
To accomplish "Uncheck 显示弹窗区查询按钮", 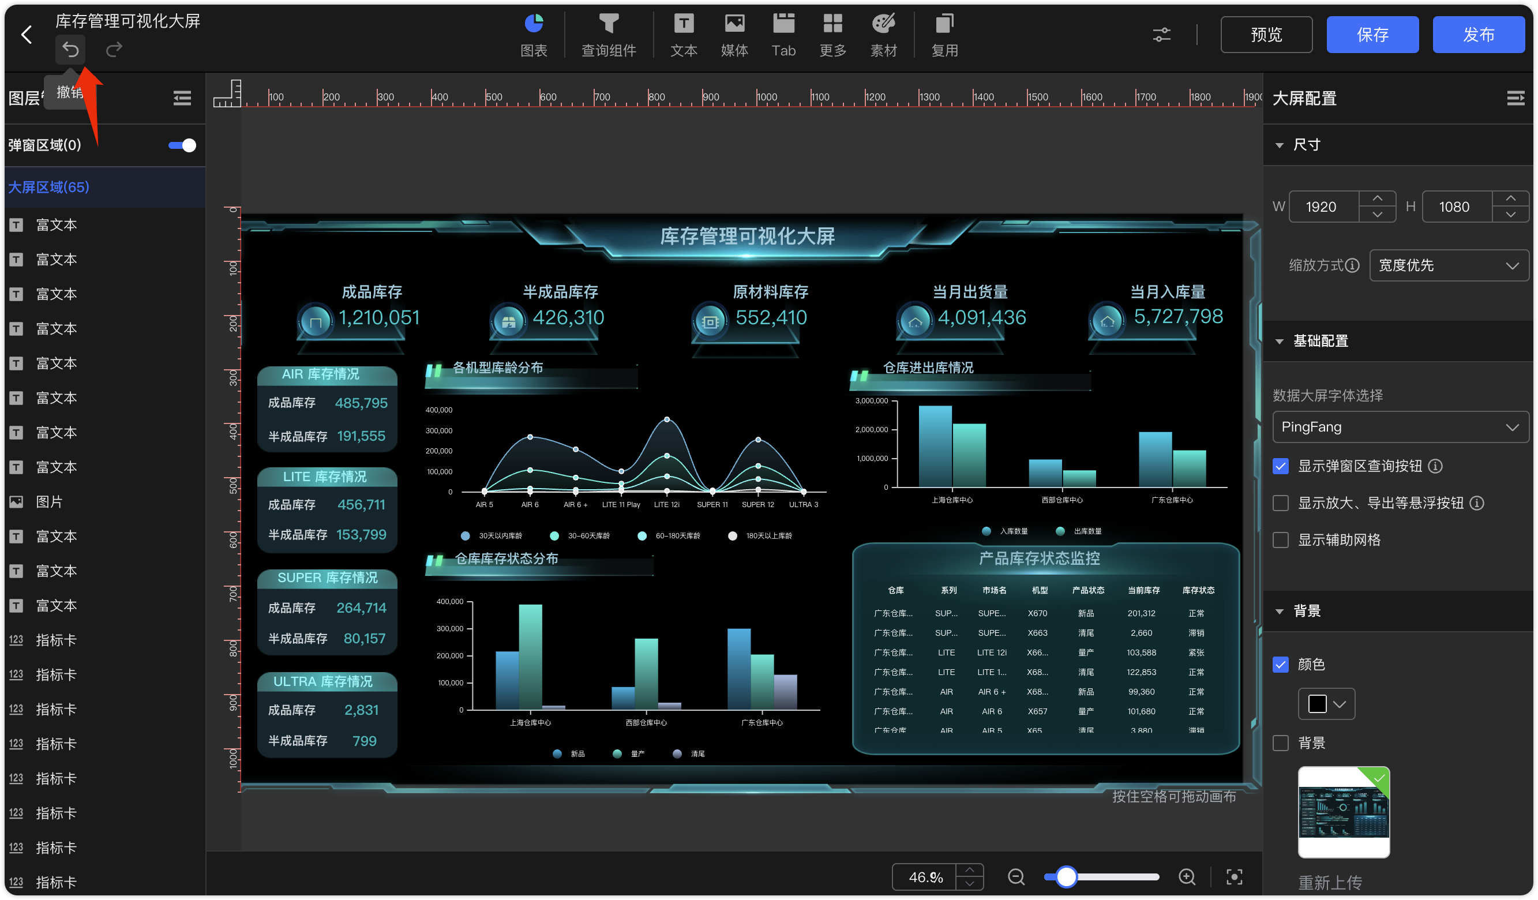I will point(1281,466).
